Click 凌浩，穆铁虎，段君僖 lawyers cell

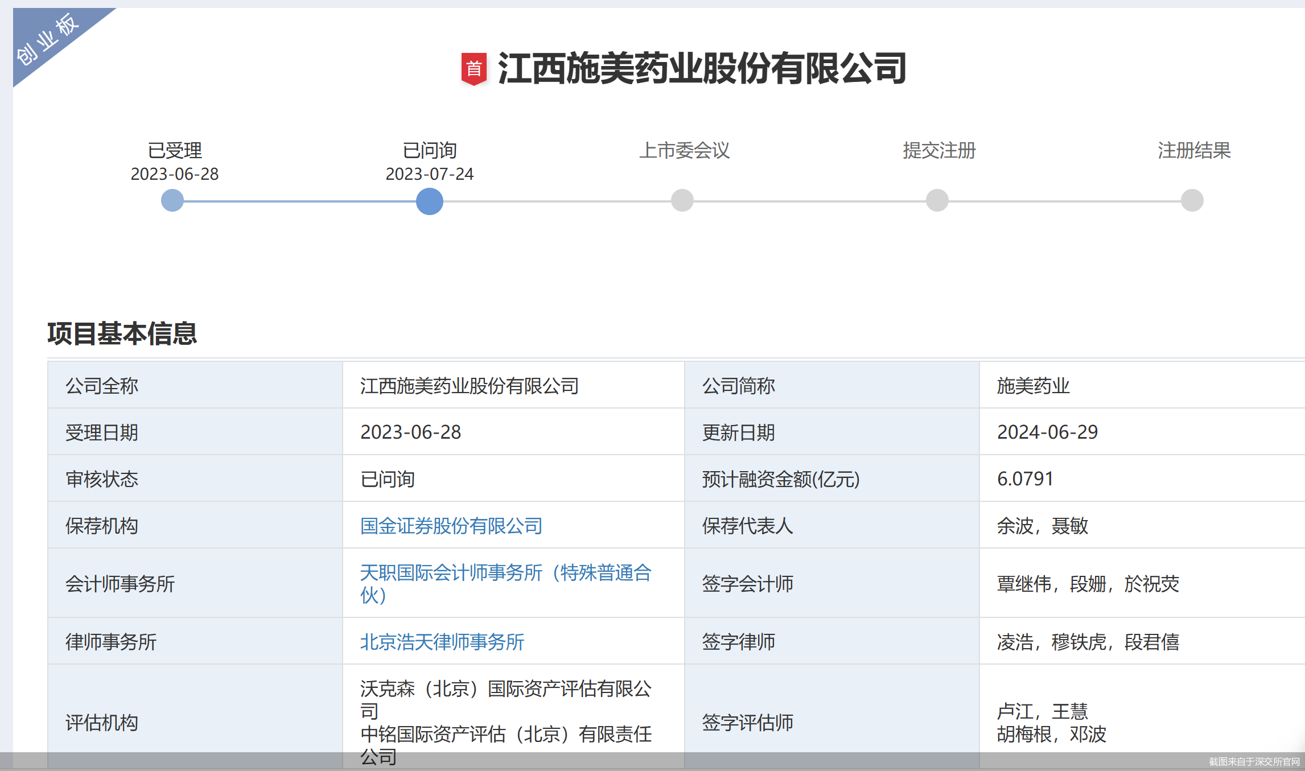(x=1142, y=641)
